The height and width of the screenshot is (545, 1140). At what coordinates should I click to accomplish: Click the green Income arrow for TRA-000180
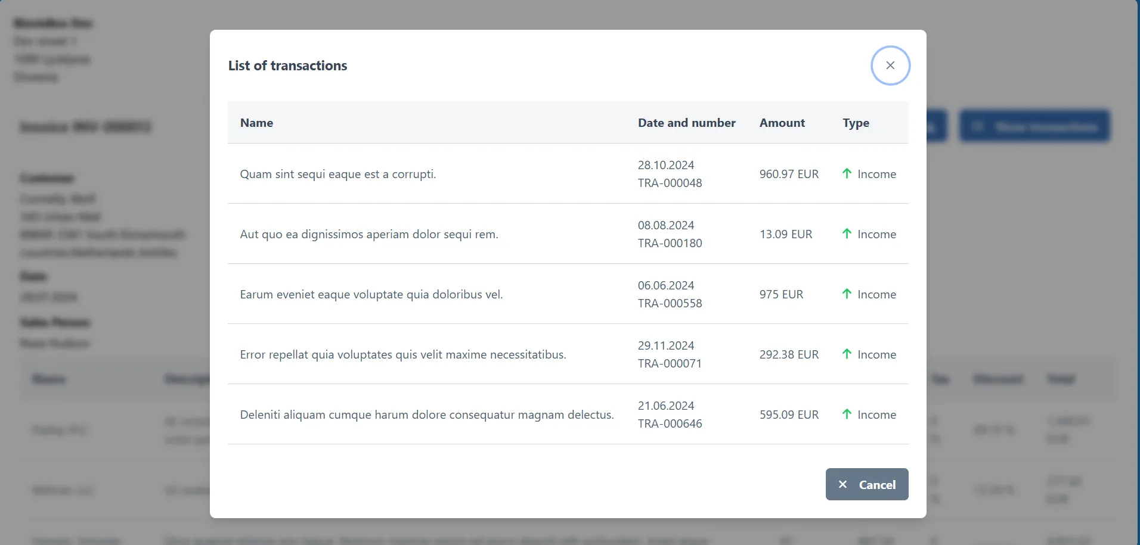(x=847, y=233)
